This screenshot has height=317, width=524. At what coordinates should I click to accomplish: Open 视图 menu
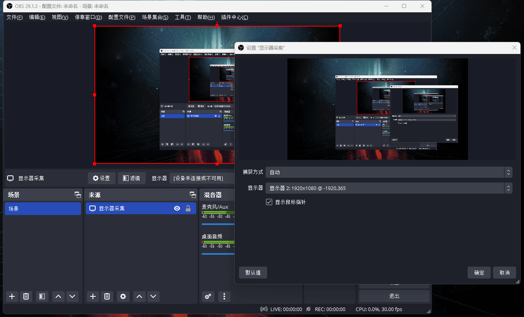coord(60,17)
